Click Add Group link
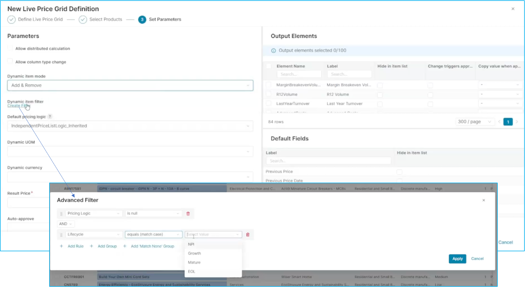Image resolution: width=525 pixels, height=287 pixels. 107,246
